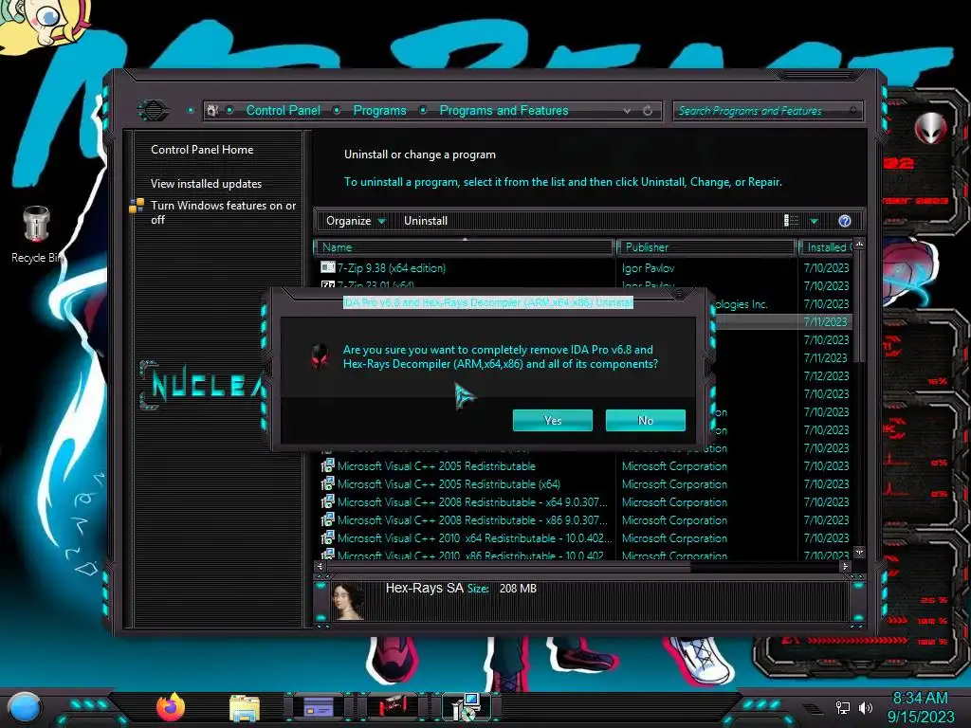Image resolution: width=971 pixels, height=728 pixels.
Task: Select Microsoft Visual C++ 2008 Redistributable x64 entry
Action: [x=472, y=502]
